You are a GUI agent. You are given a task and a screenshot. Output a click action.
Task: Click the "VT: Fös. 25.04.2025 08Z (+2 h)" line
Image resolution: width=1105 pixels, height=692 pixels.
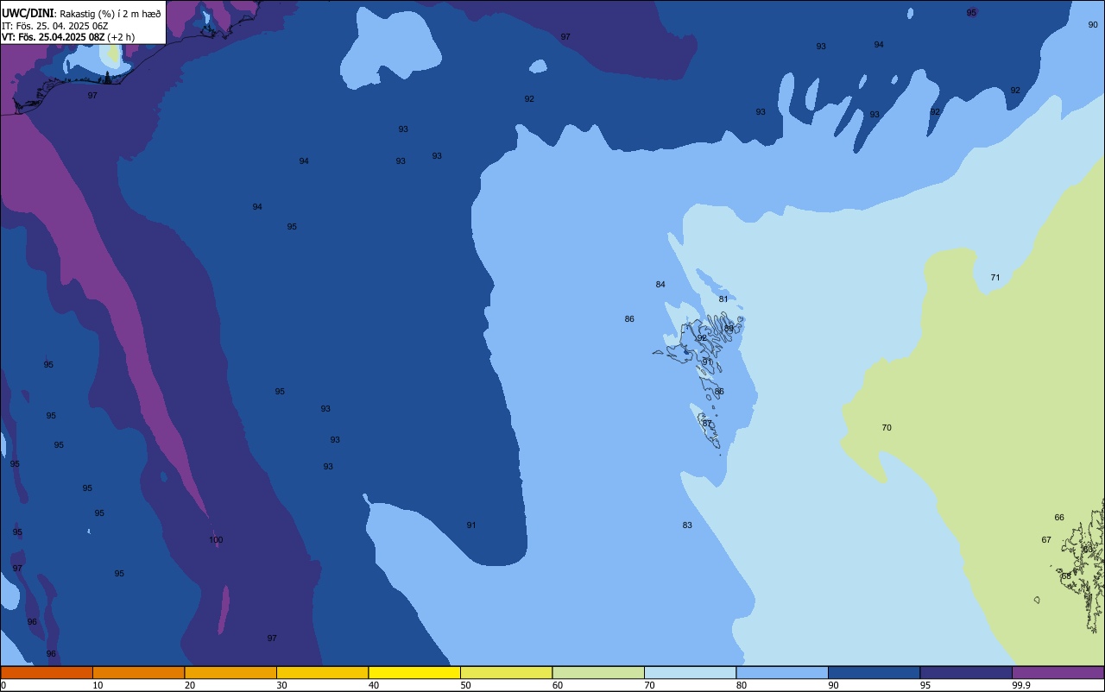point(68,37)
